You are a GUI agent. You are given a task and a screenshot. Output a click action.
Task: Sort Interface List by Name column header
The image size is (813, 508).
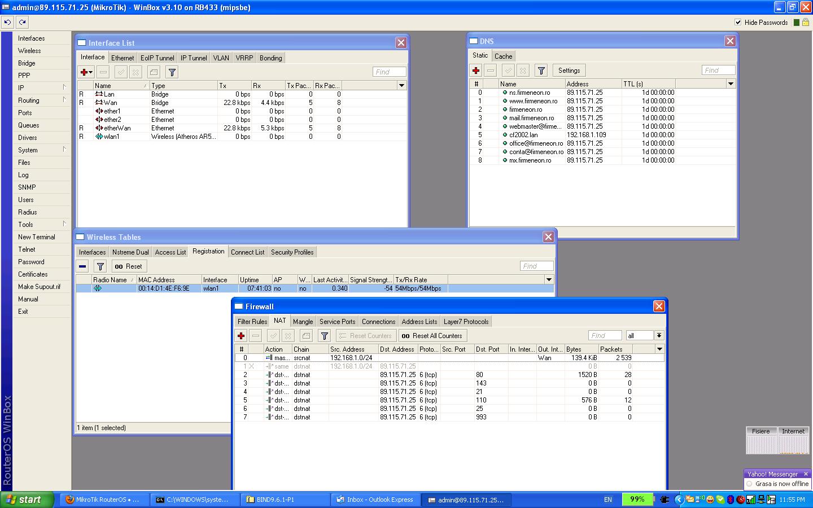tap(121, 86)
